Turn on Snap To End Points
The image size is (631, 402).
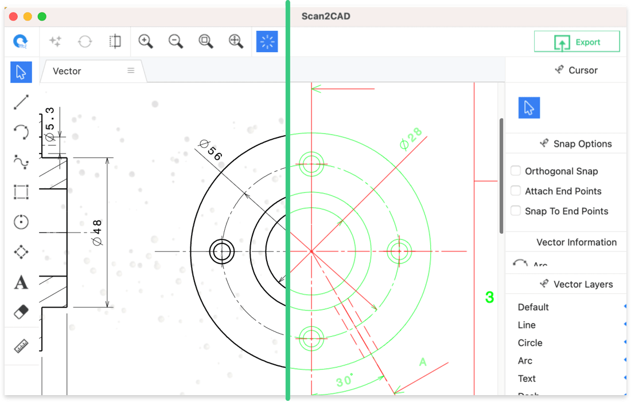515,211
